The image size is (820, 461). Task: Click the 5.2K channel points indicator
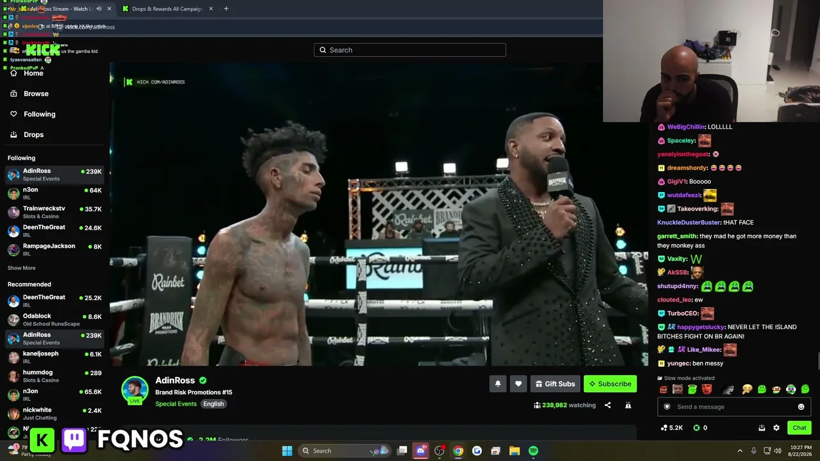tap(671, 428)
